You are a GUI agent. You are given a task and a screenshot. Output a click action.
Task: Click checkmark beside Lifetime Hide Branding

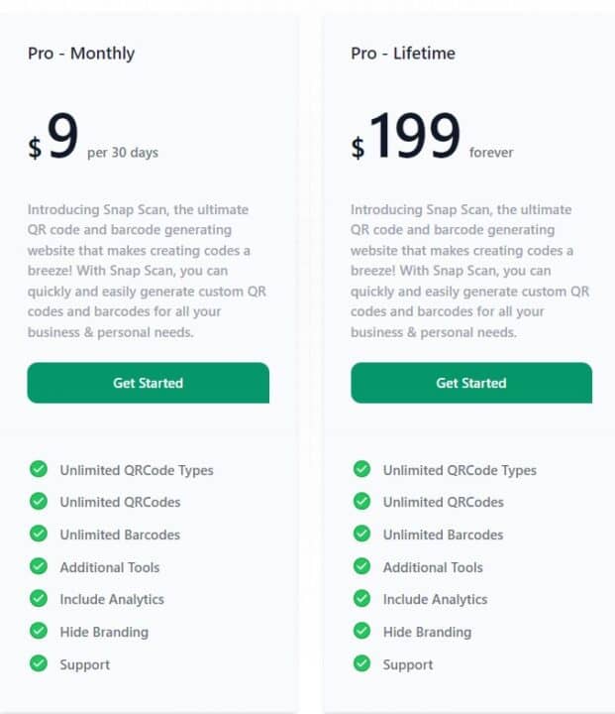coord(362,631)
